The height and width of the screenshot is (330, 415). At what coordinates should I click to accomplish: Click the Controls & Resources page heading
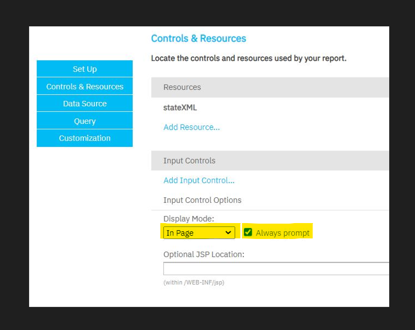(198, 38)
